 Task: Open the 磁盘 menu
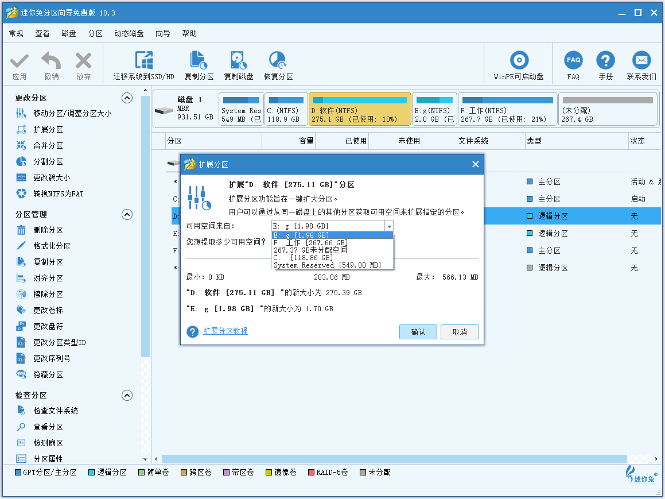pyautogui.click(x=69, y=33)
